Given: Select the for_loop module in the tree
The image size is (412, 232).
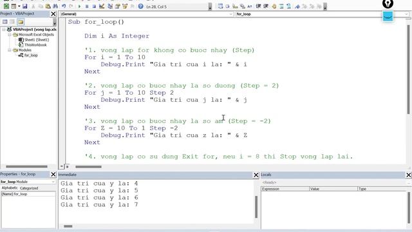Looking at the screenshot, I should (31, 55).
